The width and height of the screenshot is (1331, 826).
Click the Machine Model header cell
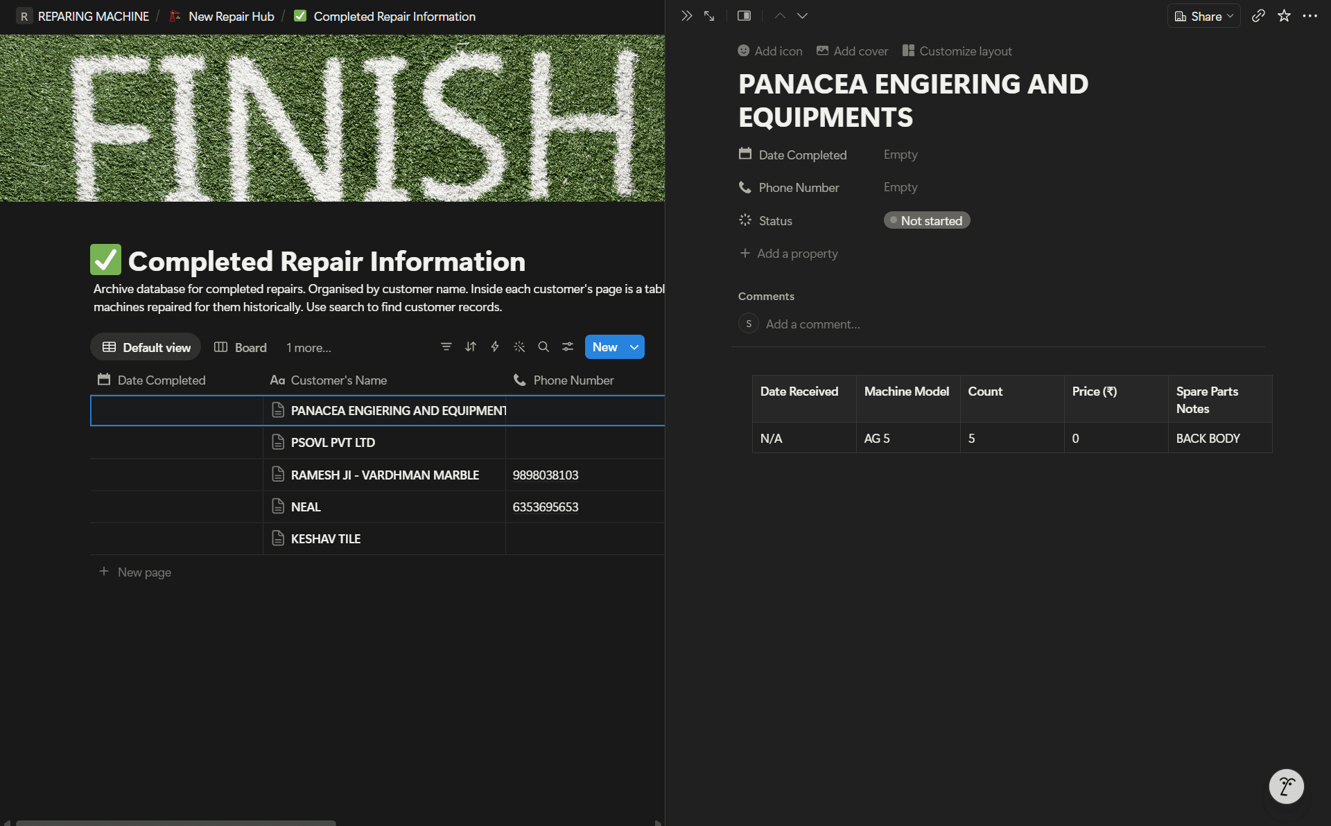[908, 399]
